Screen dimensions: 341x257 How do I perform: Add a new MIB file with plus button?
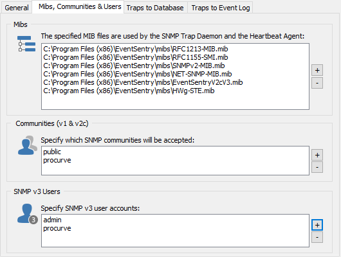pyautogui.click(x=317, y=70)
